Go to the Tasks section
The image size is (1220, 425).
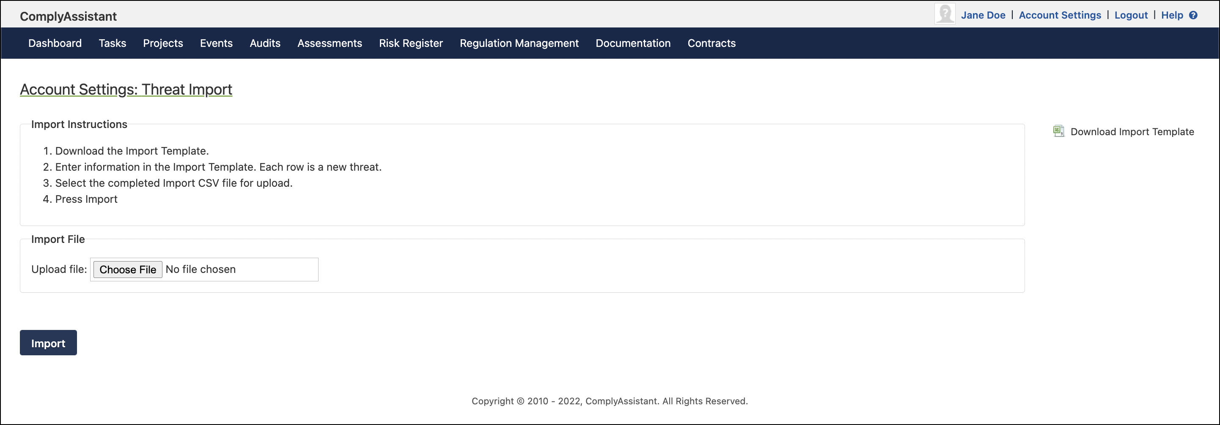(112, 43)
